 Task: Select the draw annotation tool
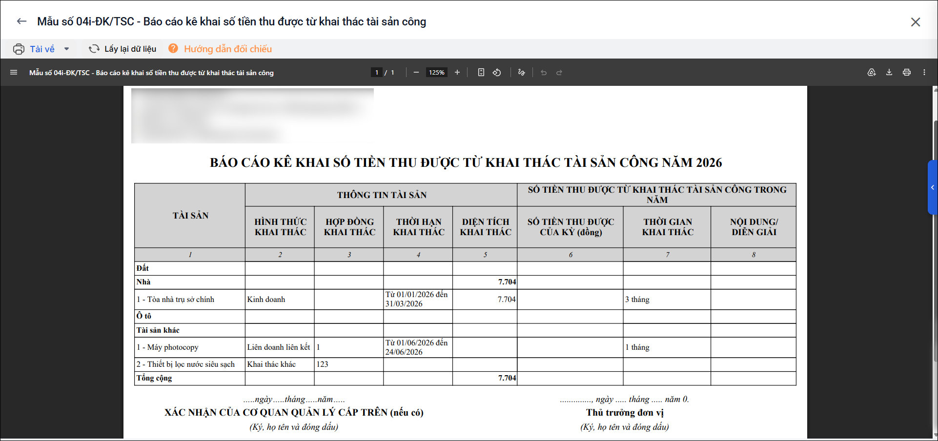[521, 72]
